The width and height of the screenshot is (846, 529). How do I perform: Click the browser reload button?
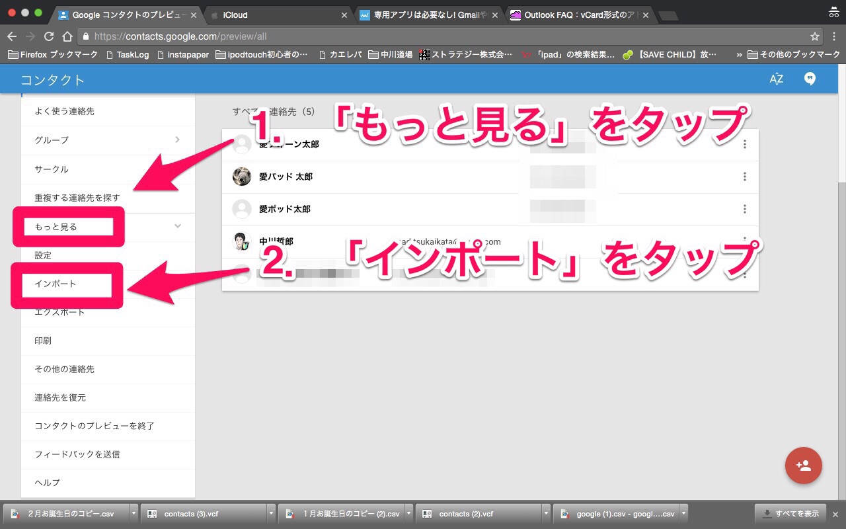pos(49,36)
